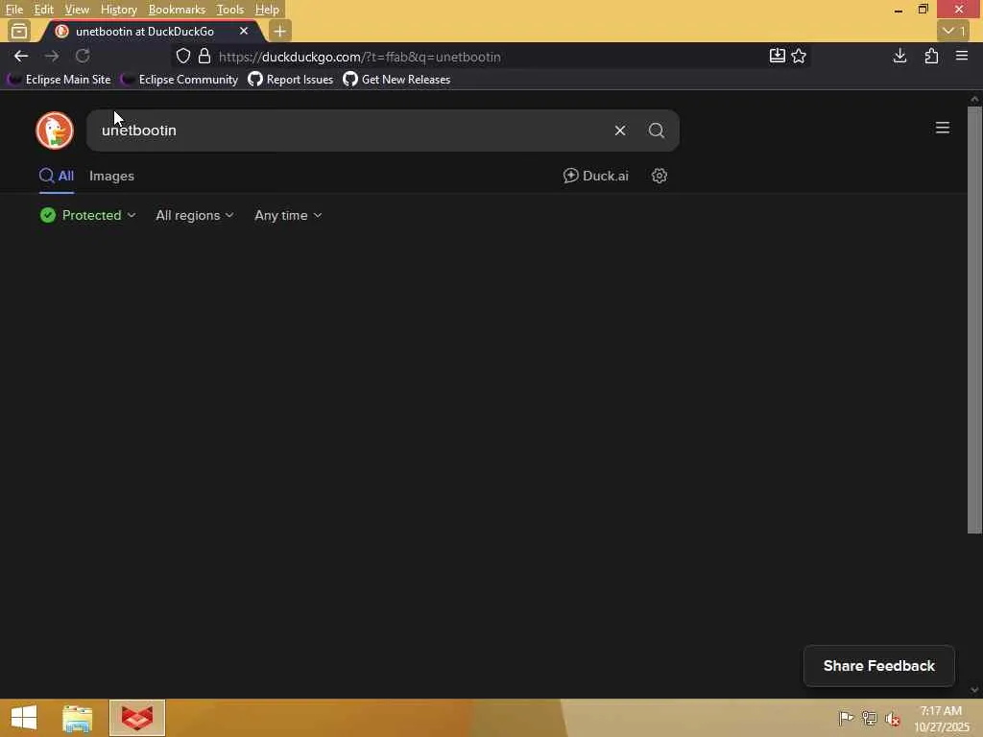Bookmark this page with star

point(799,56)
